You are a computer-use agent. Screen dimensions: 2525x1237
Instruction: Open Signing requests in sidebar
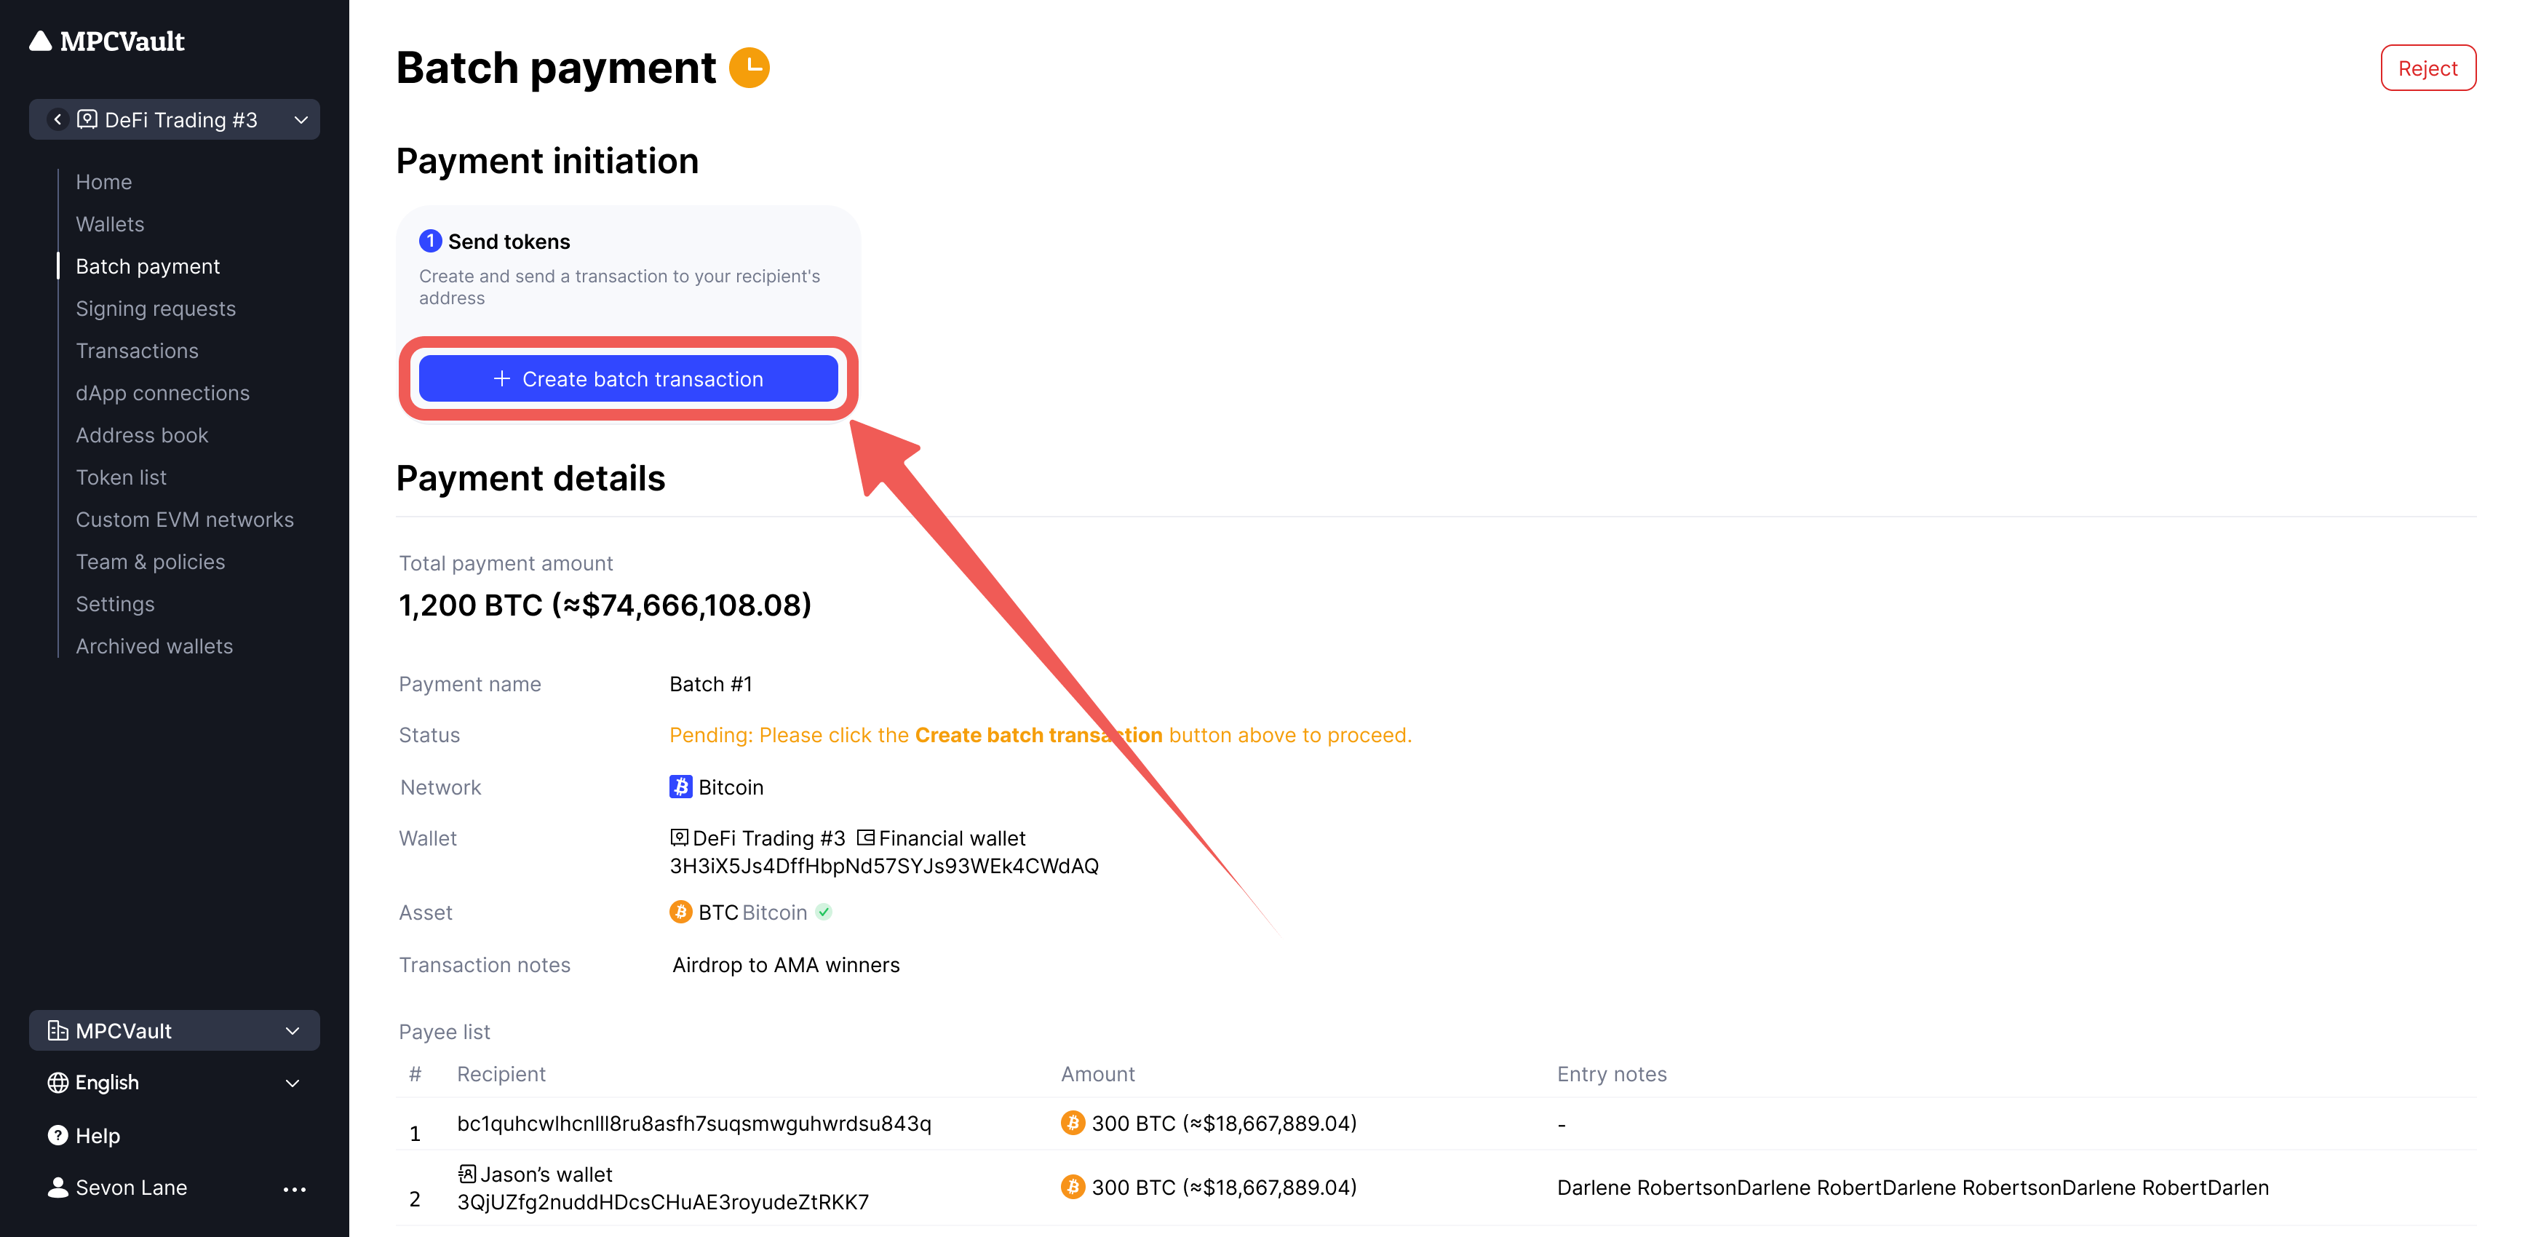156,309
